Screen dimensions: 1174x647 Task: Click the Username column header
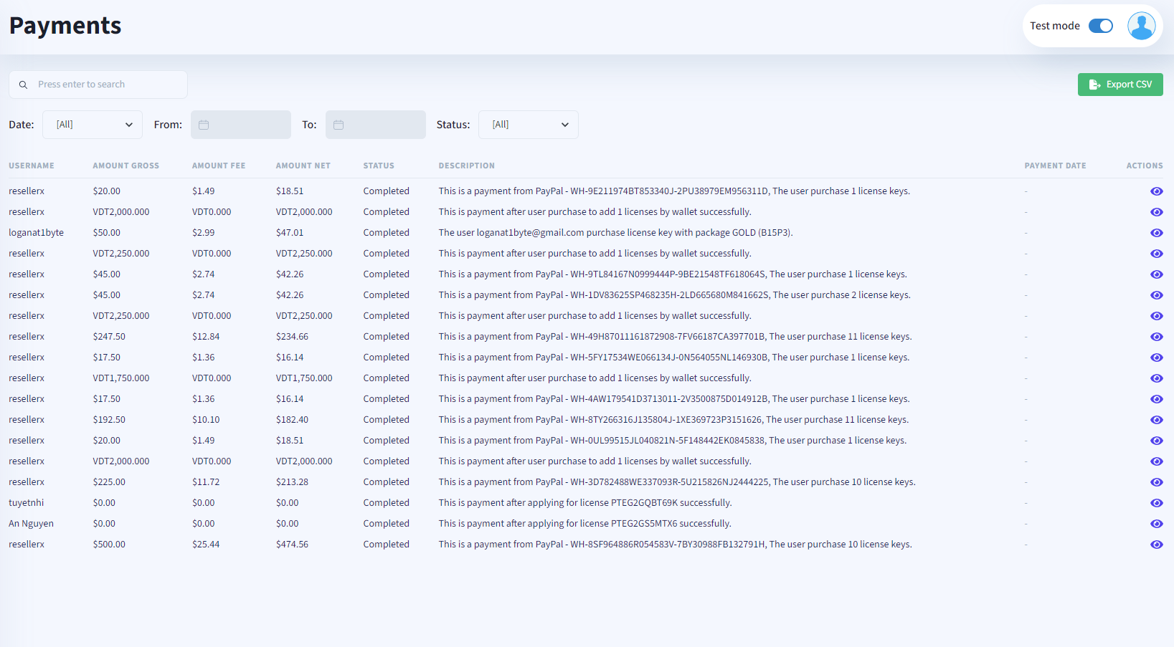pos(32,166)
